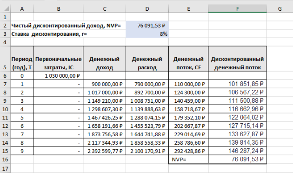Select discounted flow cell 133 627,87 ₽
Screen dimensions: 293x173
point(237,134)
